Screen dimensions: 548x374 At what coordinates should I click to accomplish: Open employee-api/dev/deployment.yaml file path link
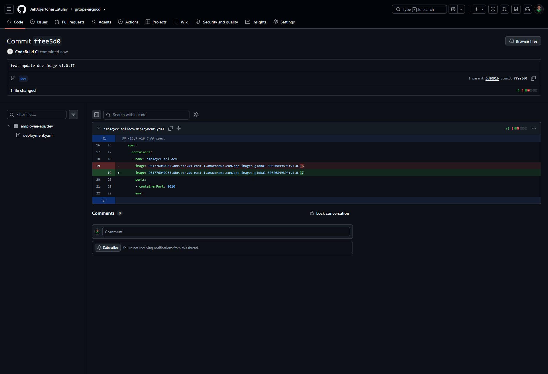pos(134,129)
